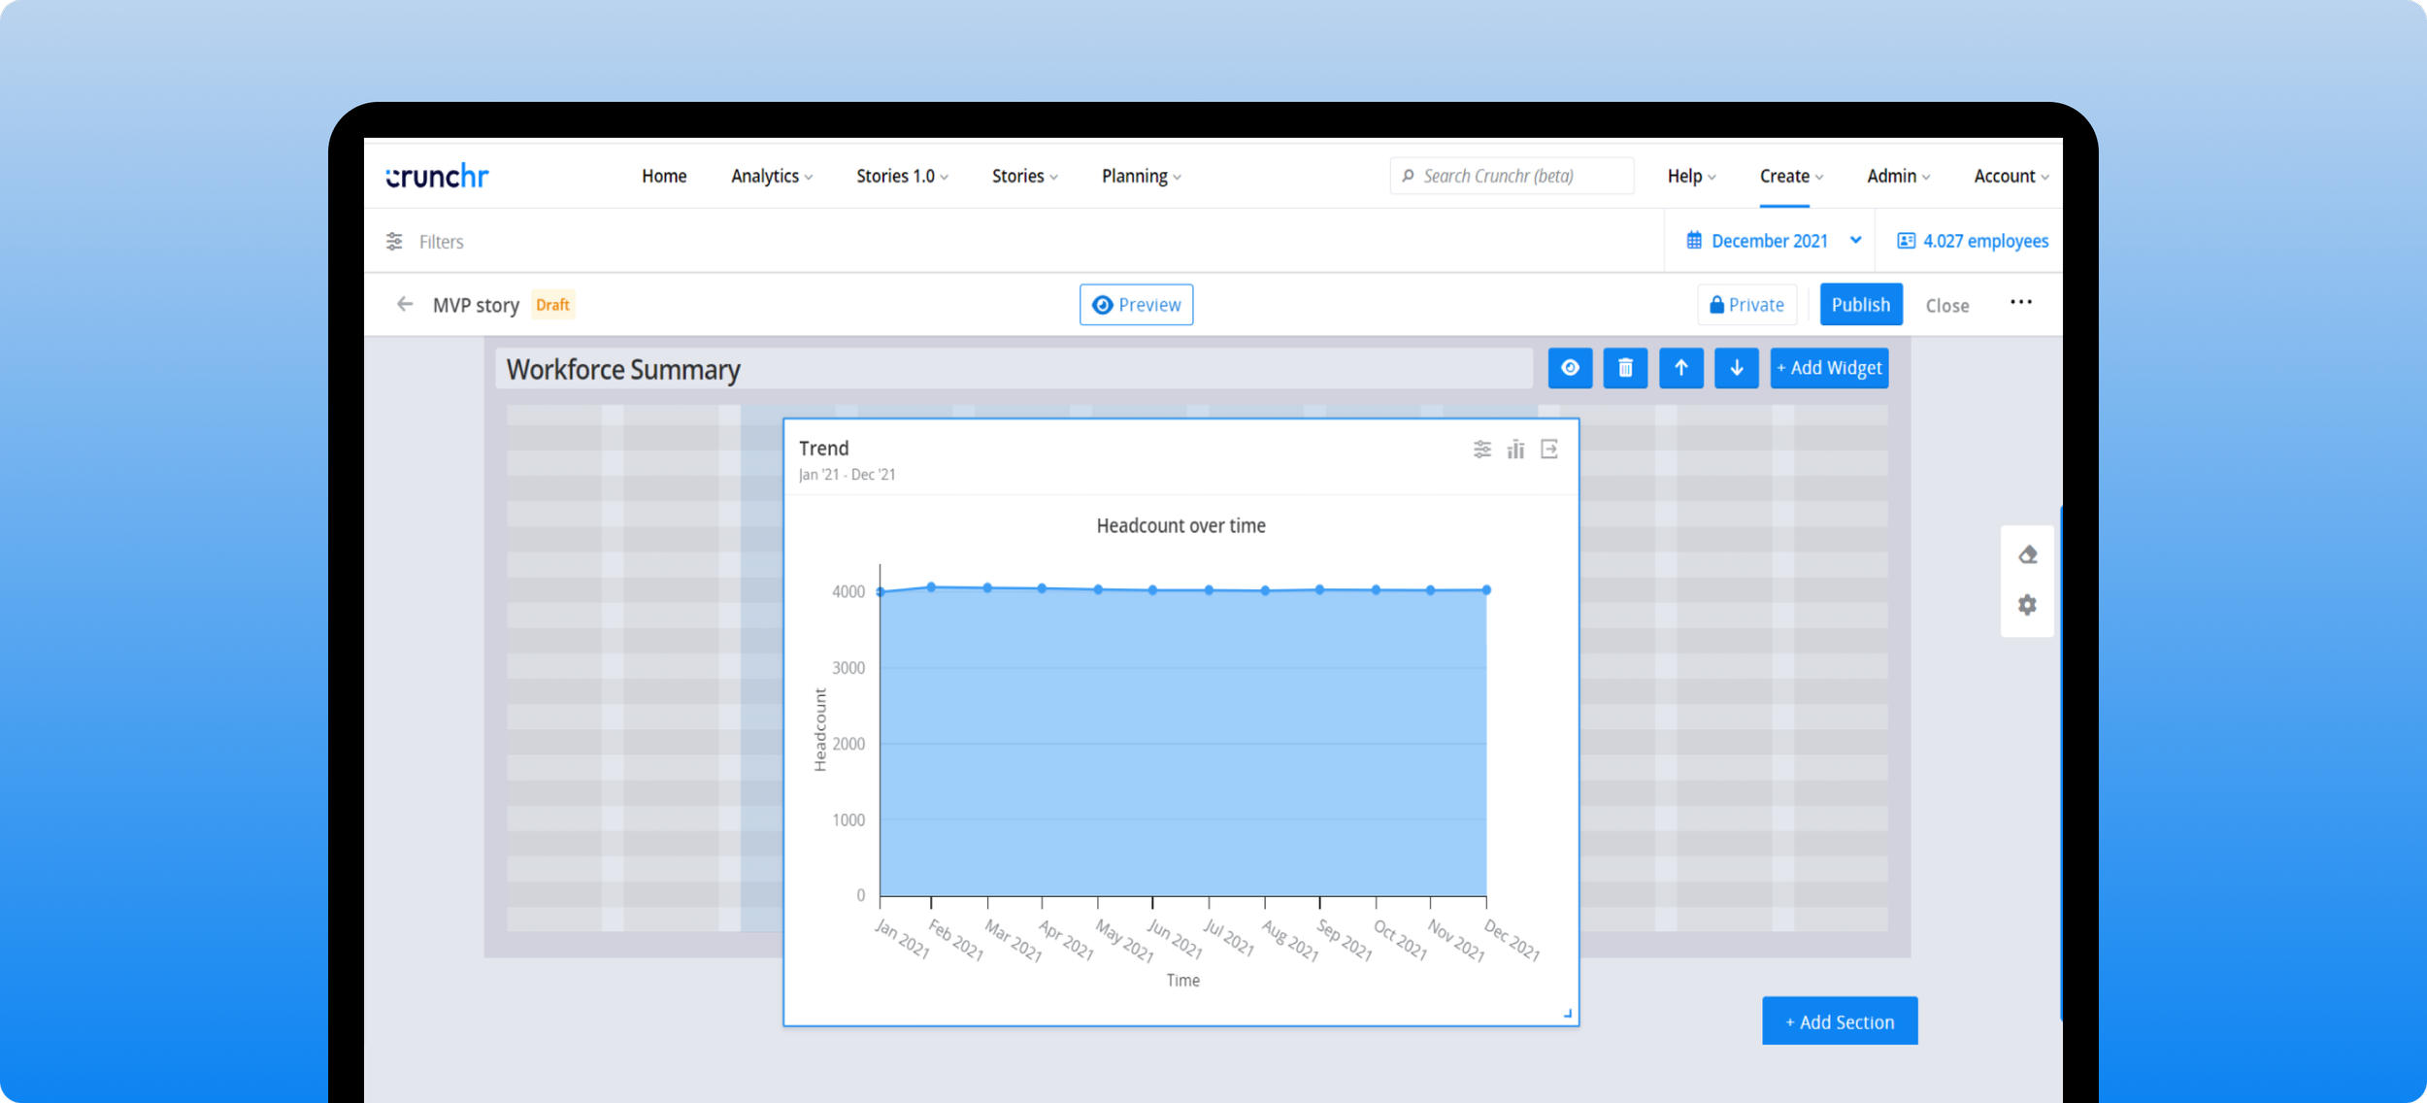
Task: Go to the Home menu item
Action: 664,176
